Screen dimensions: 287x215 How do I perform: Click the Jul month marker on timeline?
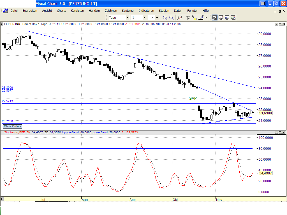(x=43, y=200)
